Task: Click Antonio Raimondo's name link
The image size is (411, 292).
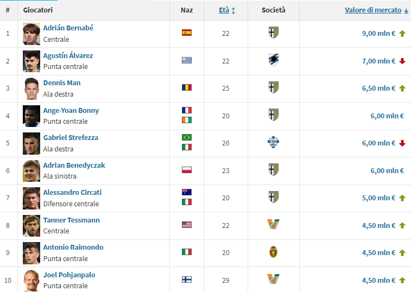Action: 73,247
